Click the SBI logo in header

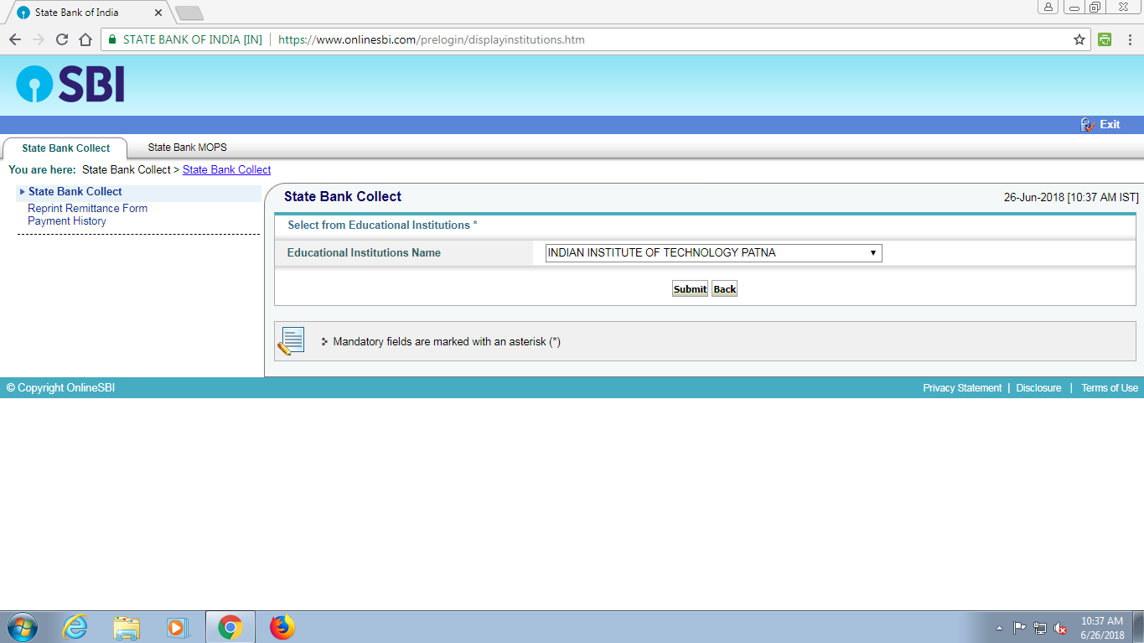click(x=70, y=85)
